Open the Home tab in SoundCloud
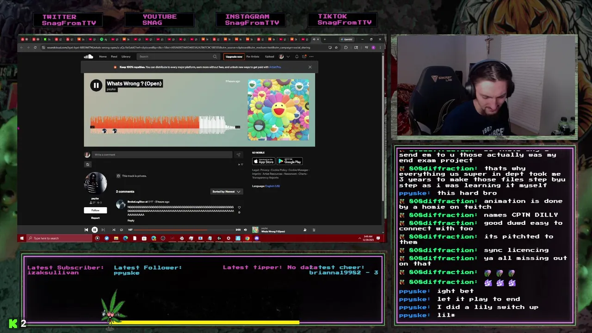592x333 pixels. coord(103,56)
